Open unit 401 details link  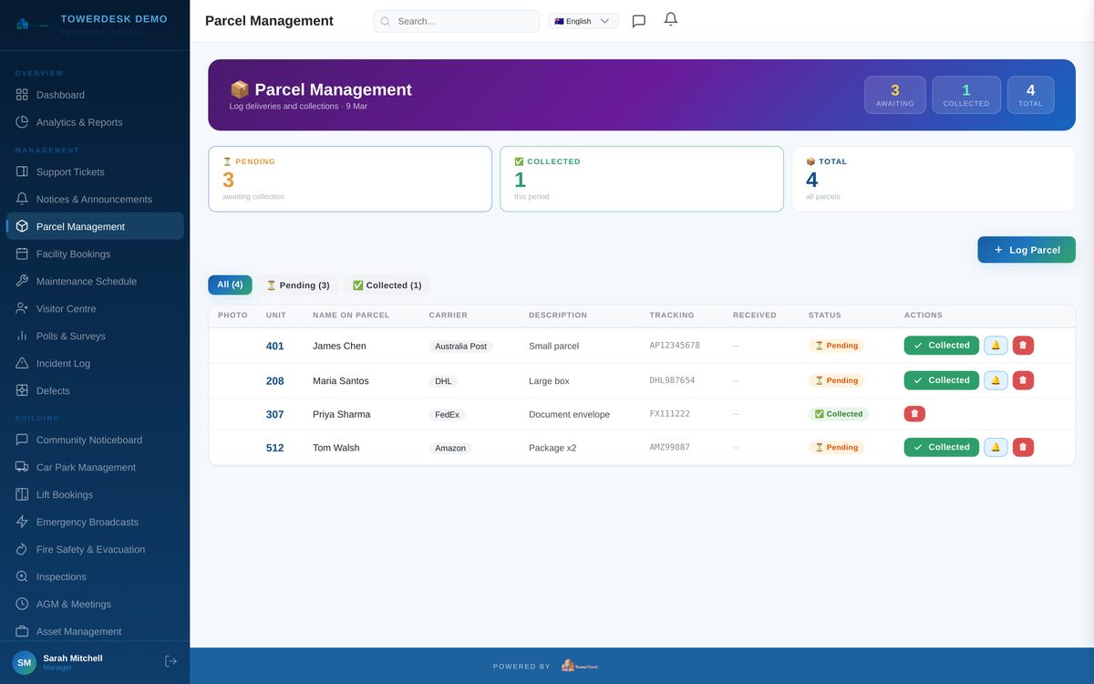pos(275,346)
